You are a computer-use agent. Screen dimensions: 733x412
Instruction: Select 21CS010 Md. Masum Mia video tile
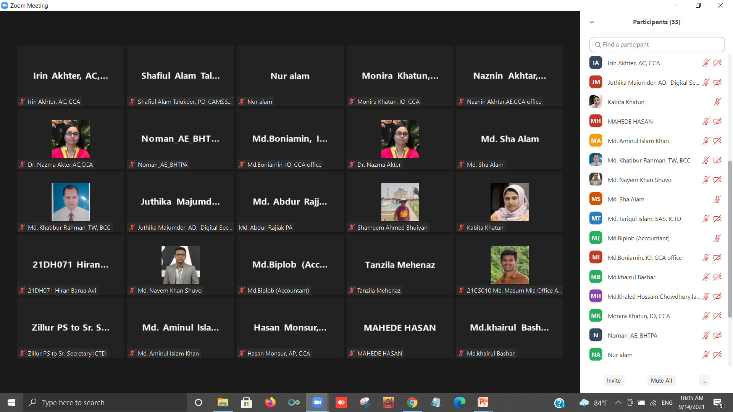[509, 265]
